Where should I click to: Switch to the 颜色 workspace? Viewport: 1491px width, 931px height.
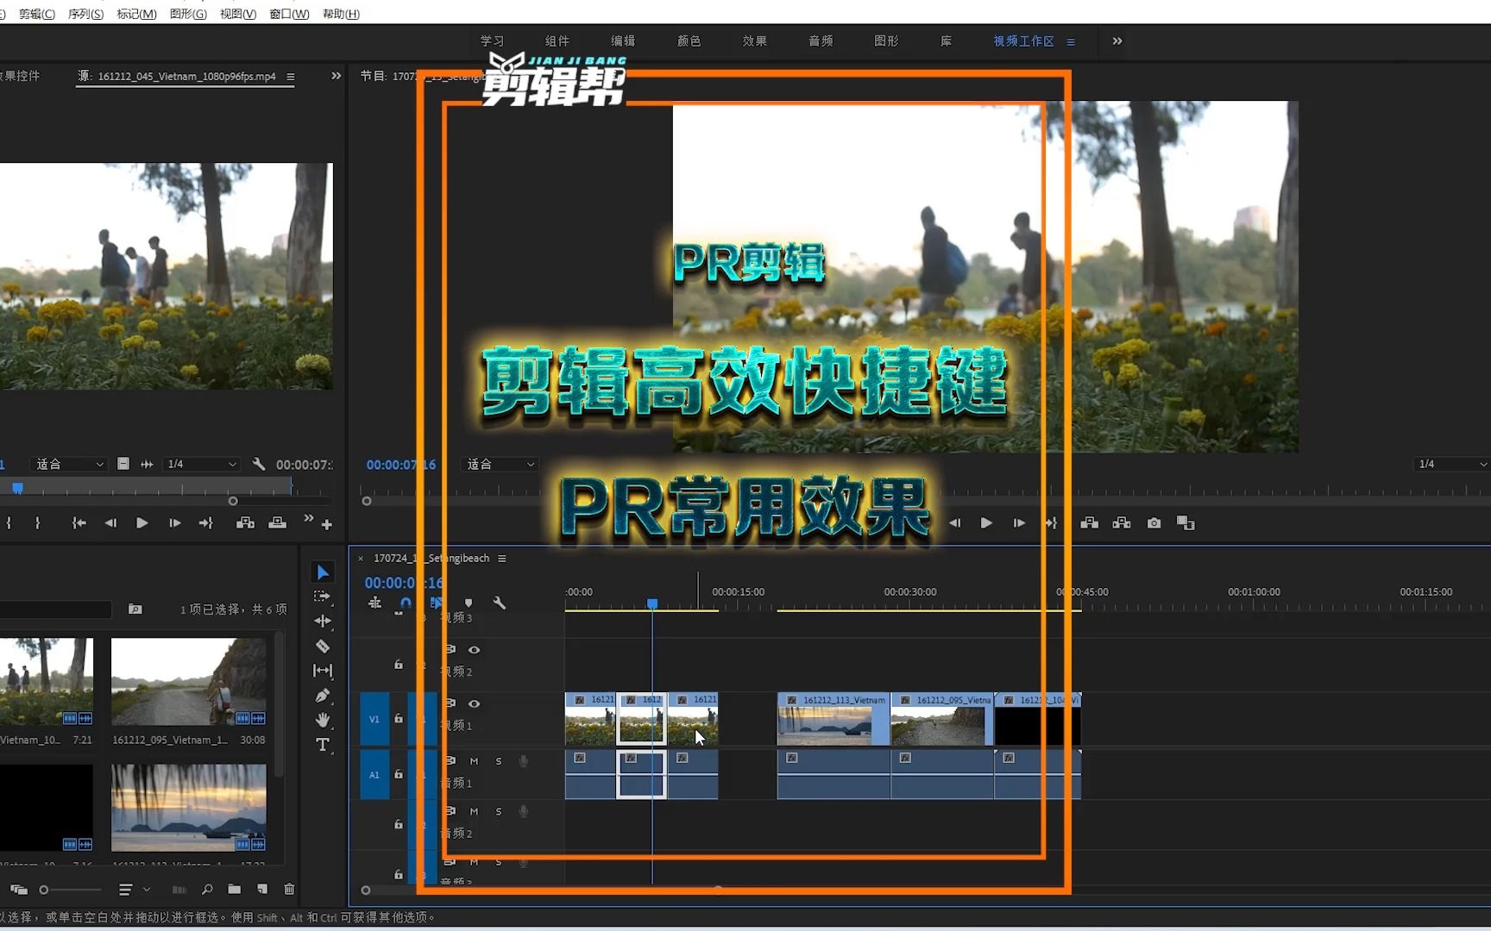[x=689, y=41]
